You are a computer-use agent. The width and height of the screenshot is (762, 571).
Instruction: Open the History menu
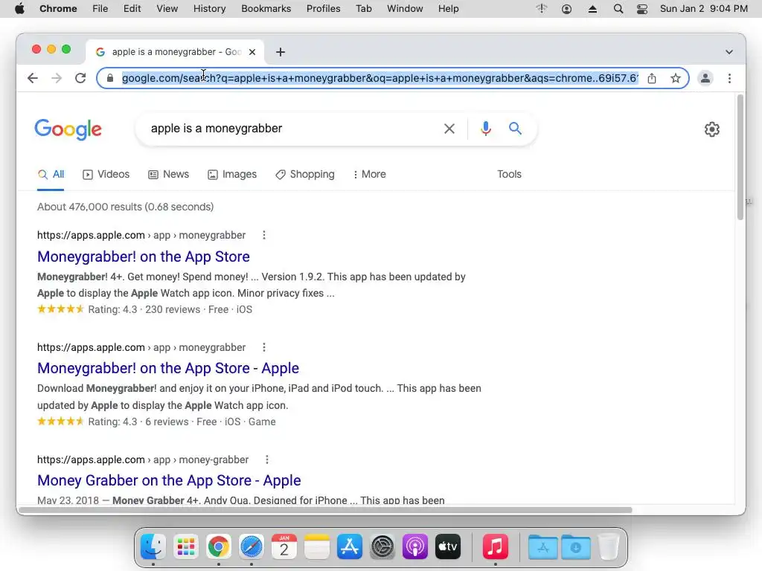pos(209,9)
